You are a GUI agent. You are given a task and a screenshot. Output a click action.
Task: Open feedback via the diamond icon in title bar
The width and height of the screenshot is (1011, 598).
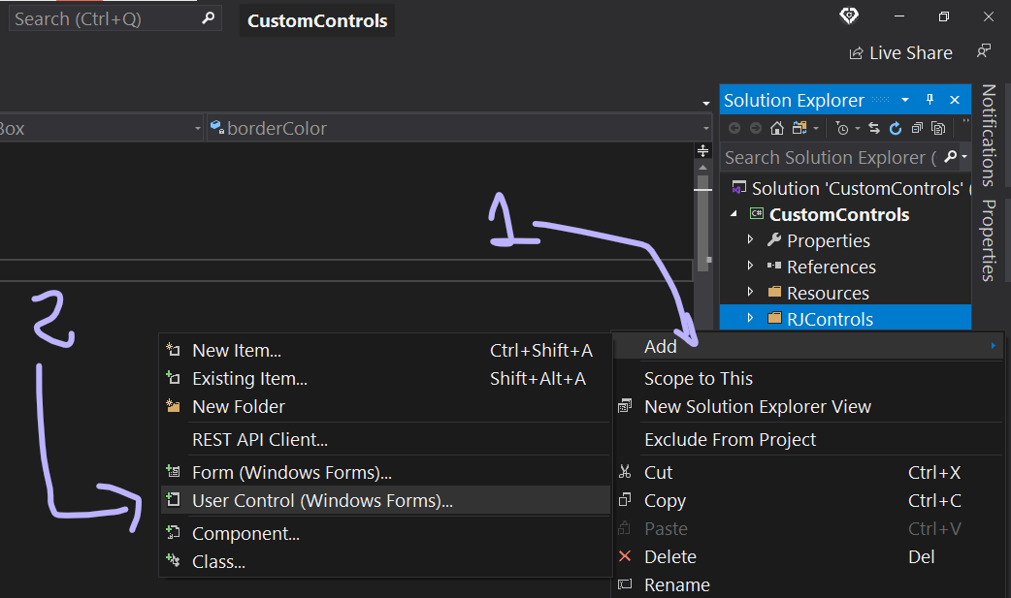[x=848, y=16]
